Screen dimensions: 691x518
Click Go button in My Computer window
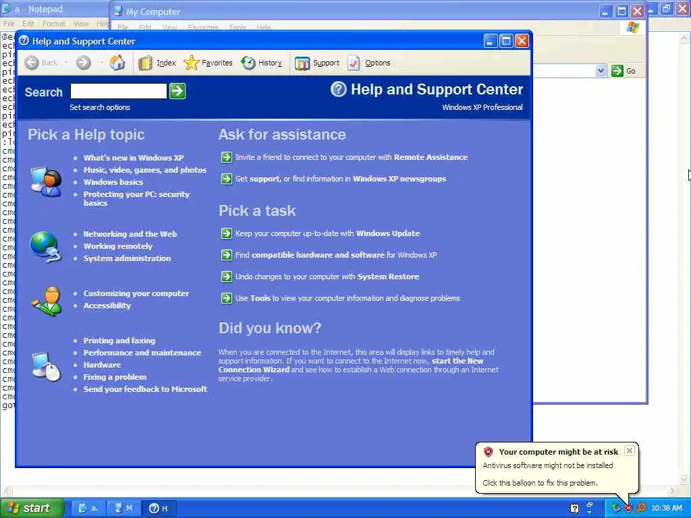point(624,71)
